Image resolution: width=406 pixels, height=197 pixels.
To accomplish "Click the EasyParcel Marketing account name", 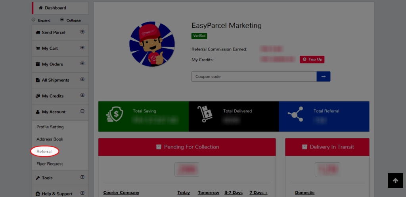I will (226, 26).
